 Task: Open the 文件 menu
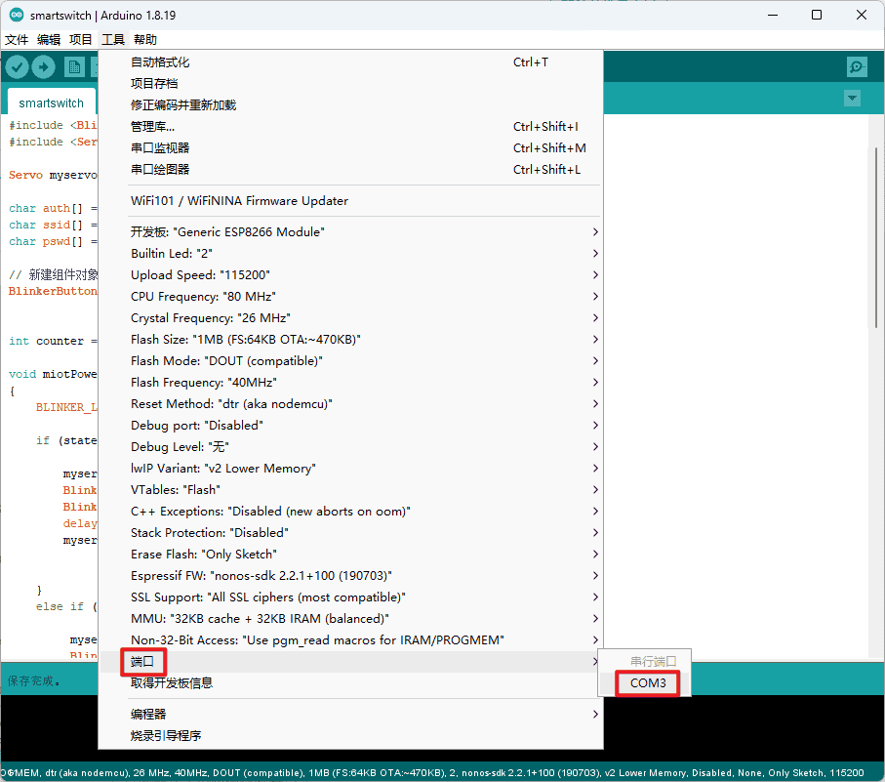17,39
